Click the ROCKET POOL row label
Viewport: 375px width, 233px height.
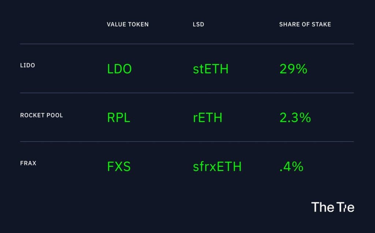(42, 115)
